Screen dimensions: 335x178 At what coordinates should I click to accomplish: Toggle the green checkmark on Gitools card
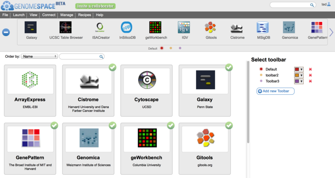229,125
